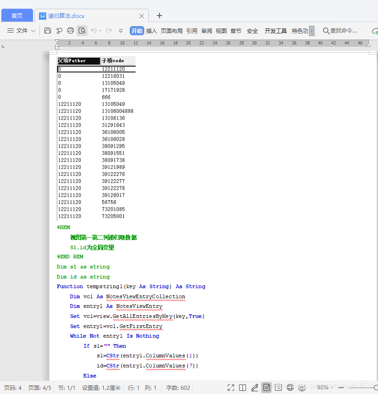Redo the last undone action
Image resolution: width=378 pixels, height=394 pixels.
[109, 31]
